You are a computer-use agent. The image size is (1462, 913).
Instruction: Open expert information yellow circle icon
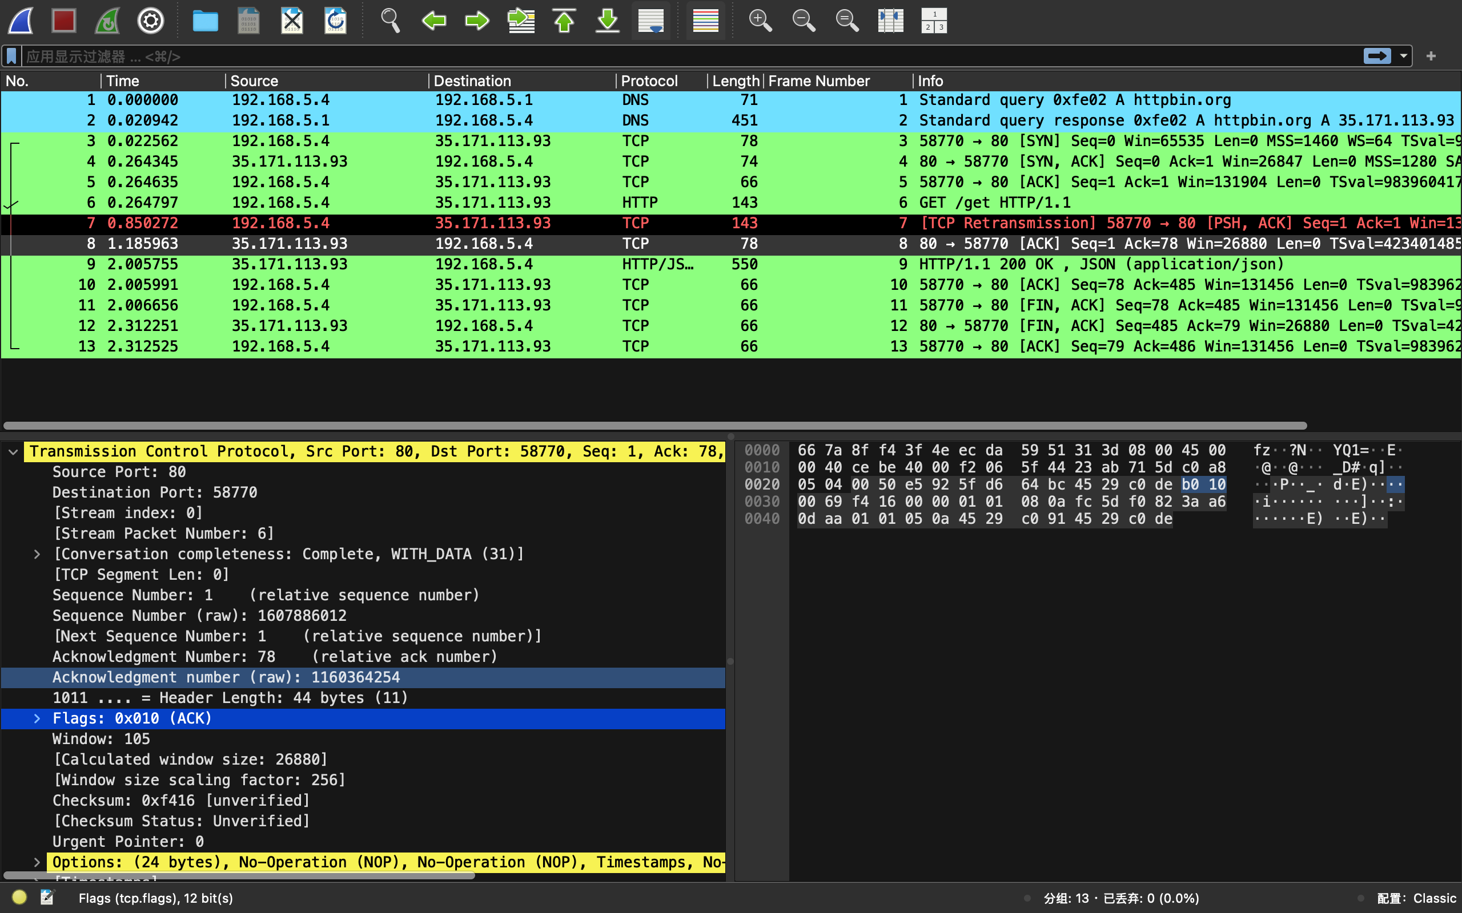tap(19, 897)
